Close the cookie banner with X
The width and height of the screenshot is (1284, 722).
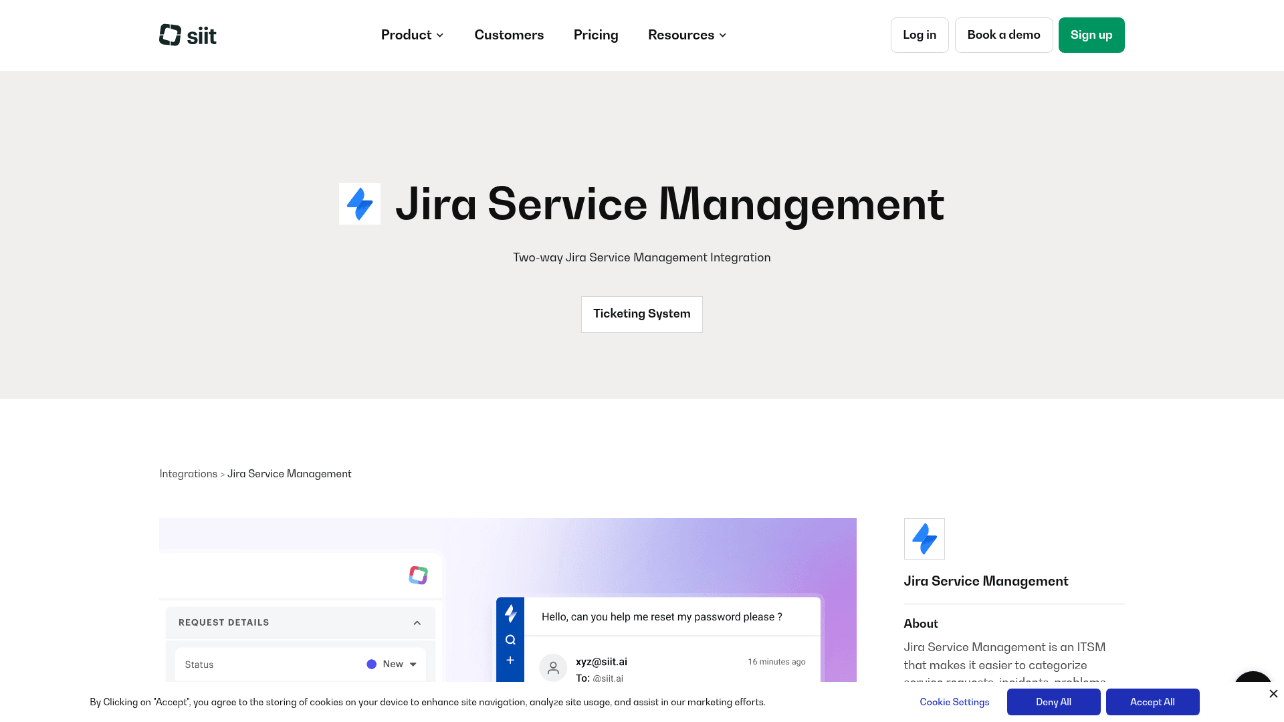click(1273, 694)
